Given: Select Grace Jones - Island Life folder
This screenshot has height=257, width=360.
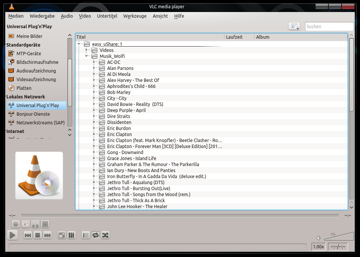Looking at the screenshot, I should 132,159.
